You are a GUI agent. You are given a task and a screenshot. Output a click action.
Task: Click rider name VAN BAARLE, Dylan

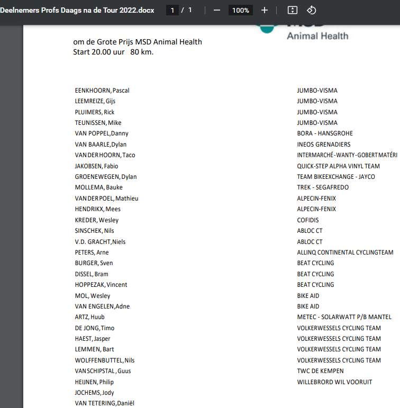click(x=101, y=144)
